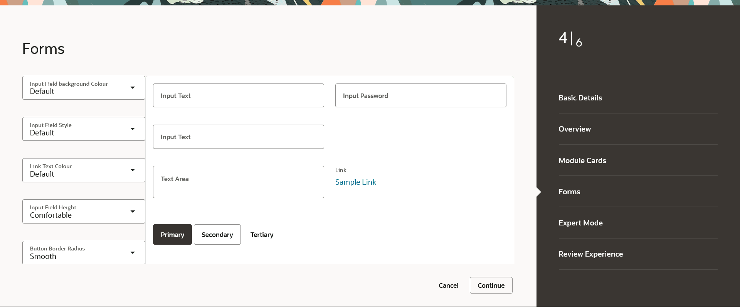Open the Sample Link
This screenshot has height=307, width=740.
click(355, 182)
